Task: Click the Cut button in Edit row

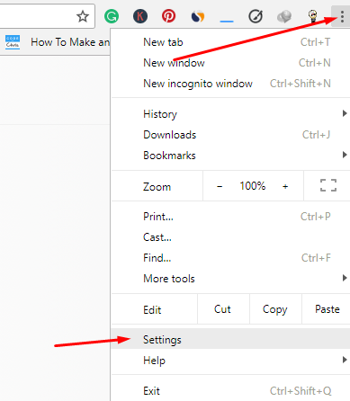Action: click(x=223, y=309)
